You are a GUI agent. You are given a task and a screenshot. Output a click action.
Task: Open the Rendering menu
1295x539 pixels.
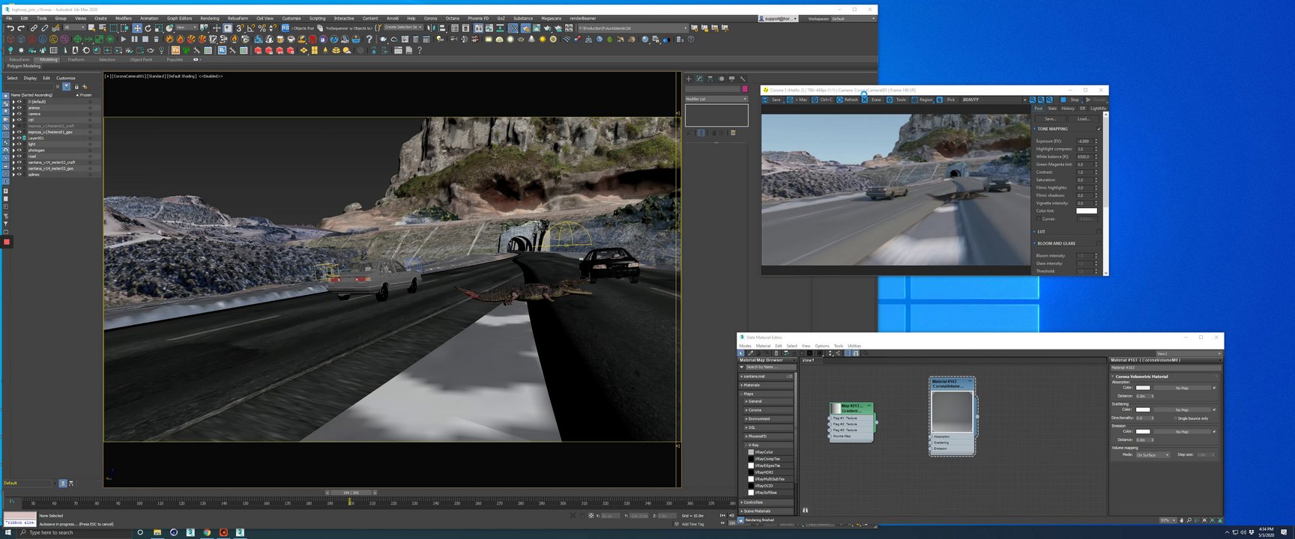pyautogui.click(x=210, y=19)
